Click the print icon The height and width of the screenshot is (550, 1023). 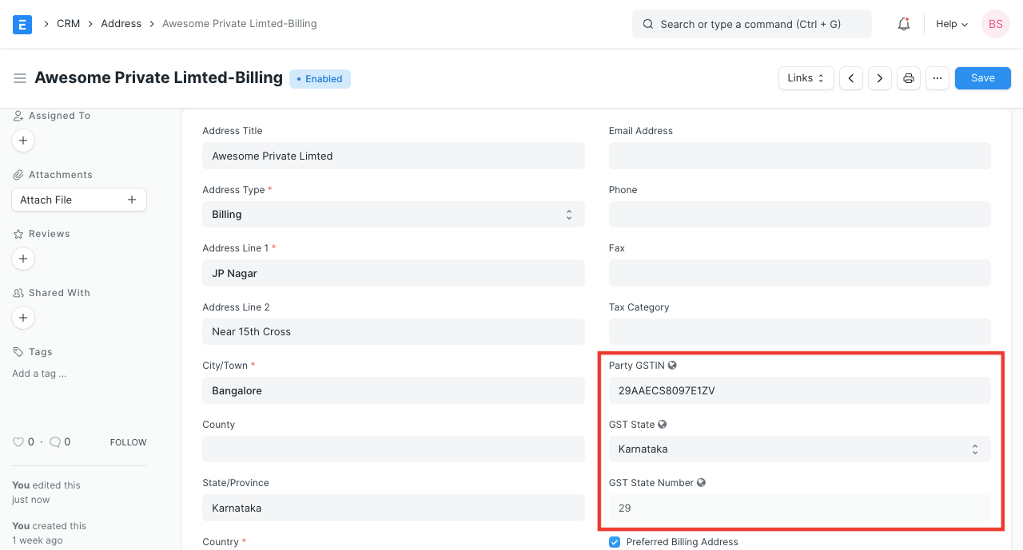tap(909, 78)
